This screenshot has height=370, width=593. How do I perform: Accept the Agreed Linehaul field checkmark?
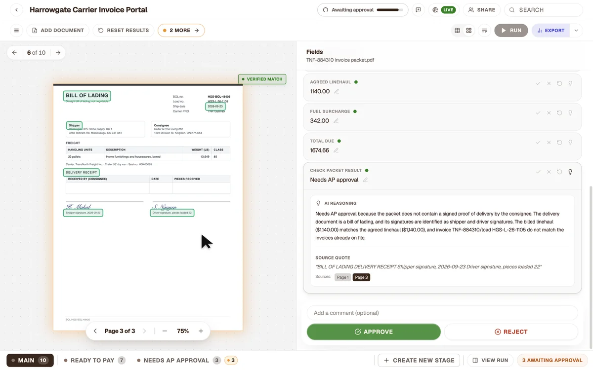coord(538,83)
